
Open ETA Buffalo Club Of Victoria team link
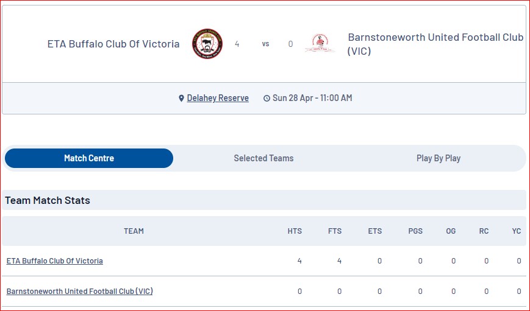point(55,260)
